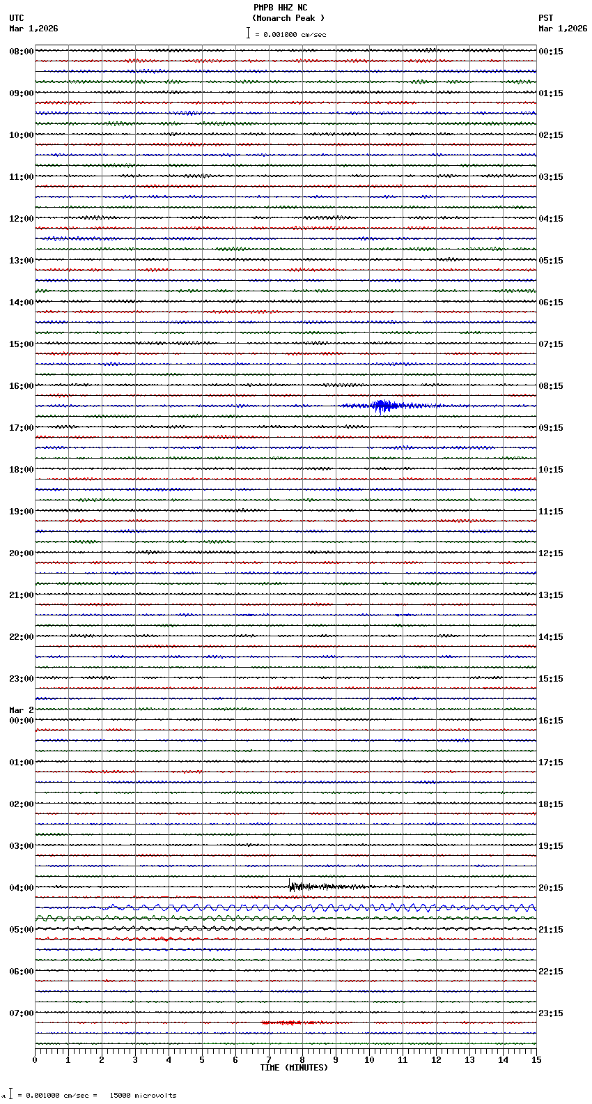Click the 09:00 UTC time label
This screenshot has height=1104, width=592.
pos(22,93)
